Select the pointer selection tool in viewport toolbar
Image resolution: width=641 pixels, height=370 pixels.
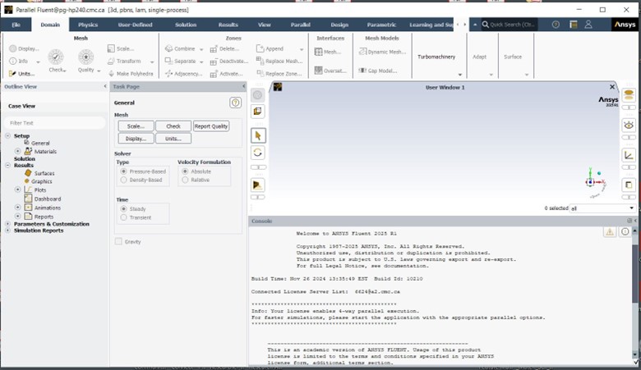[x=257, y=135]
